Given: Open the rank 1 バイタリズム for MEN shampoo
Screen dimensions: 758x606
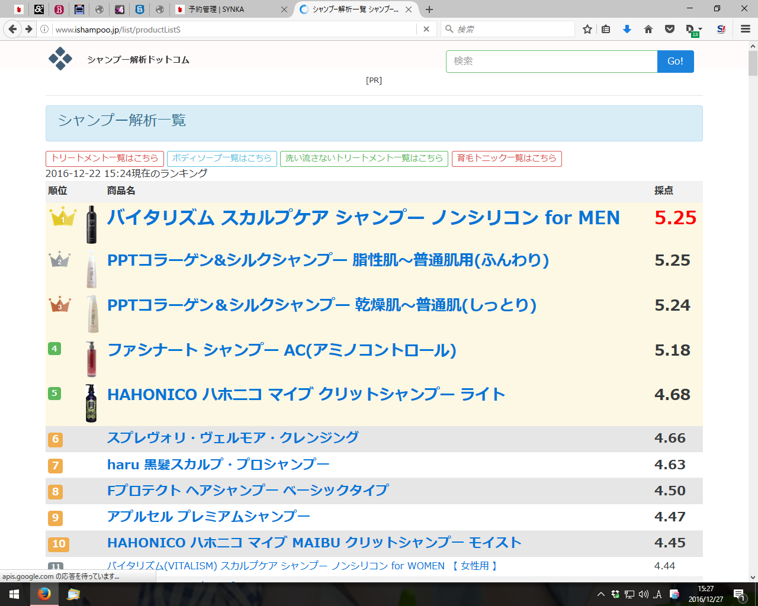Looking at the screenshot, I should [363, 218].
